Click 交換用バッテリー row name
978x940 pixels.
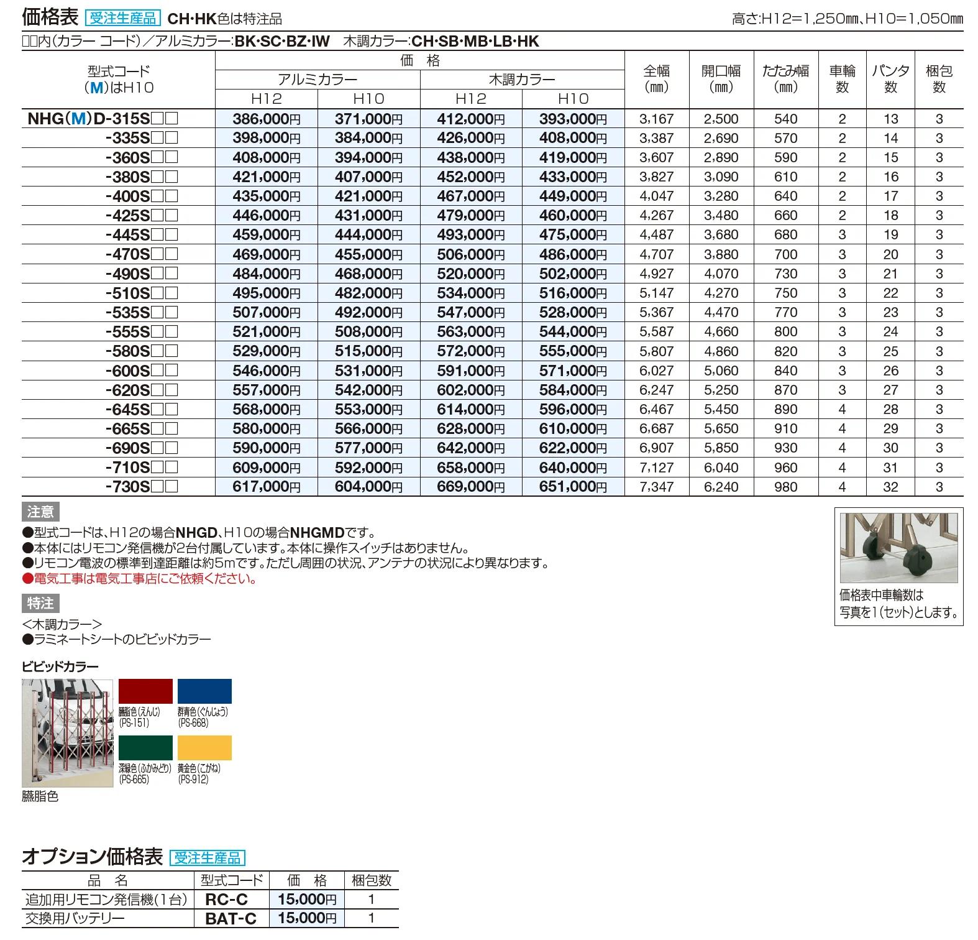pos(75,919)
